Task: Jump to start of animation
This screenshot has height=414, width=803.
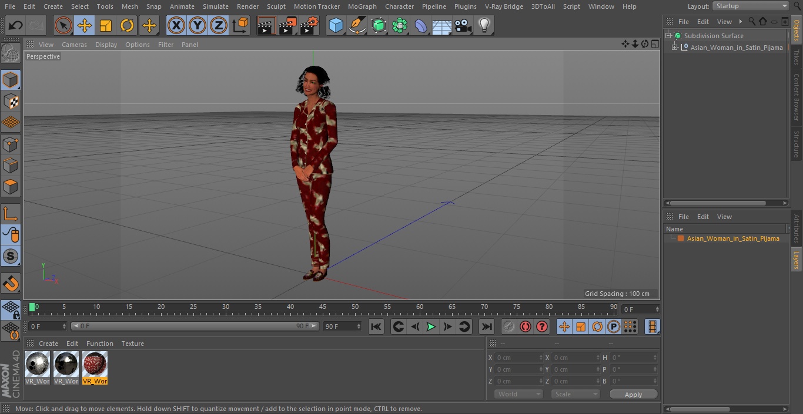Action: tap(376, 327)
